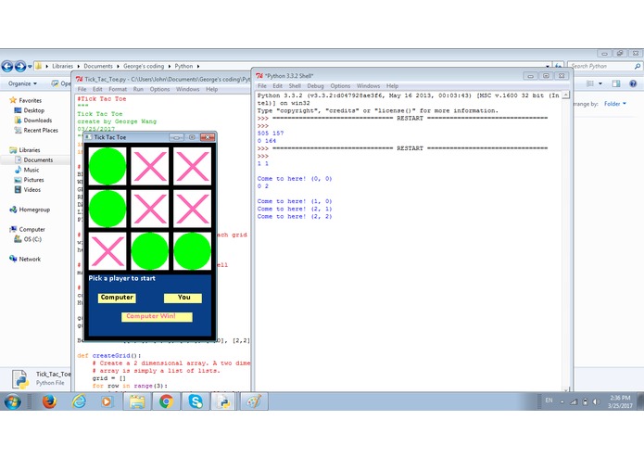This screenshot has height=458, width=644.
Task: Click the center pink X cell
Action: pyautogui.click(x=150, y=209)
